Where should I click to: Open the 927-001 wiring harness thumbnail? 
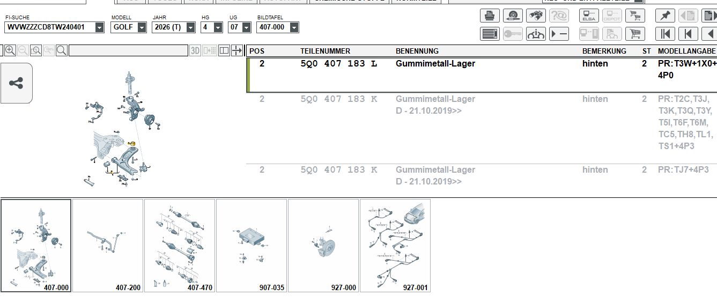point(395,245)
